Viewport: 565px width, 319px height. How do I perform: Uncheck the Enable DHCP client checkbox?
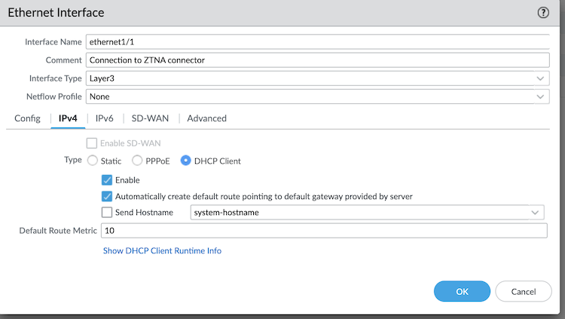point(107,180)
